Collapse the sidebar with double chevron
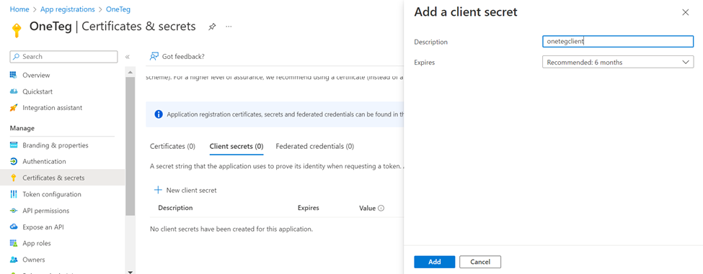 128,57
